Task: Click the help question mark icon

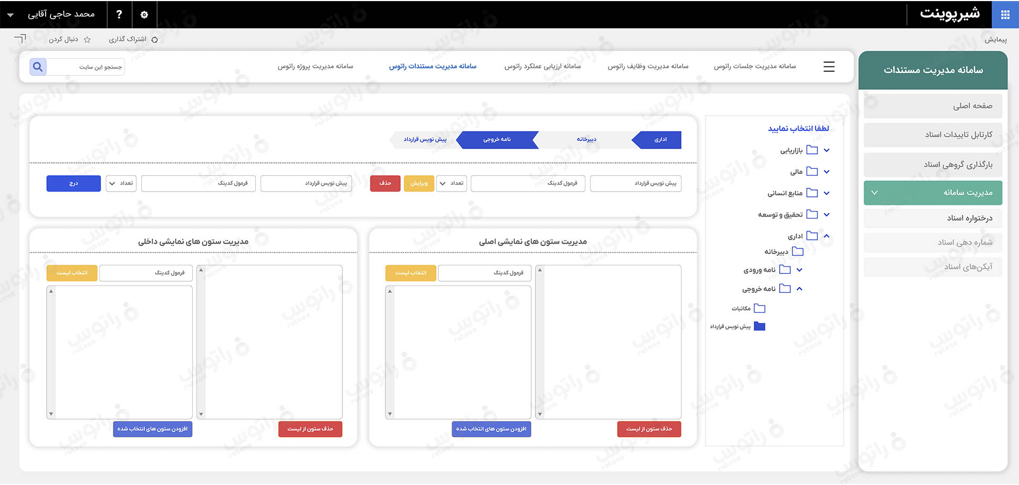Action: [119, 15]
